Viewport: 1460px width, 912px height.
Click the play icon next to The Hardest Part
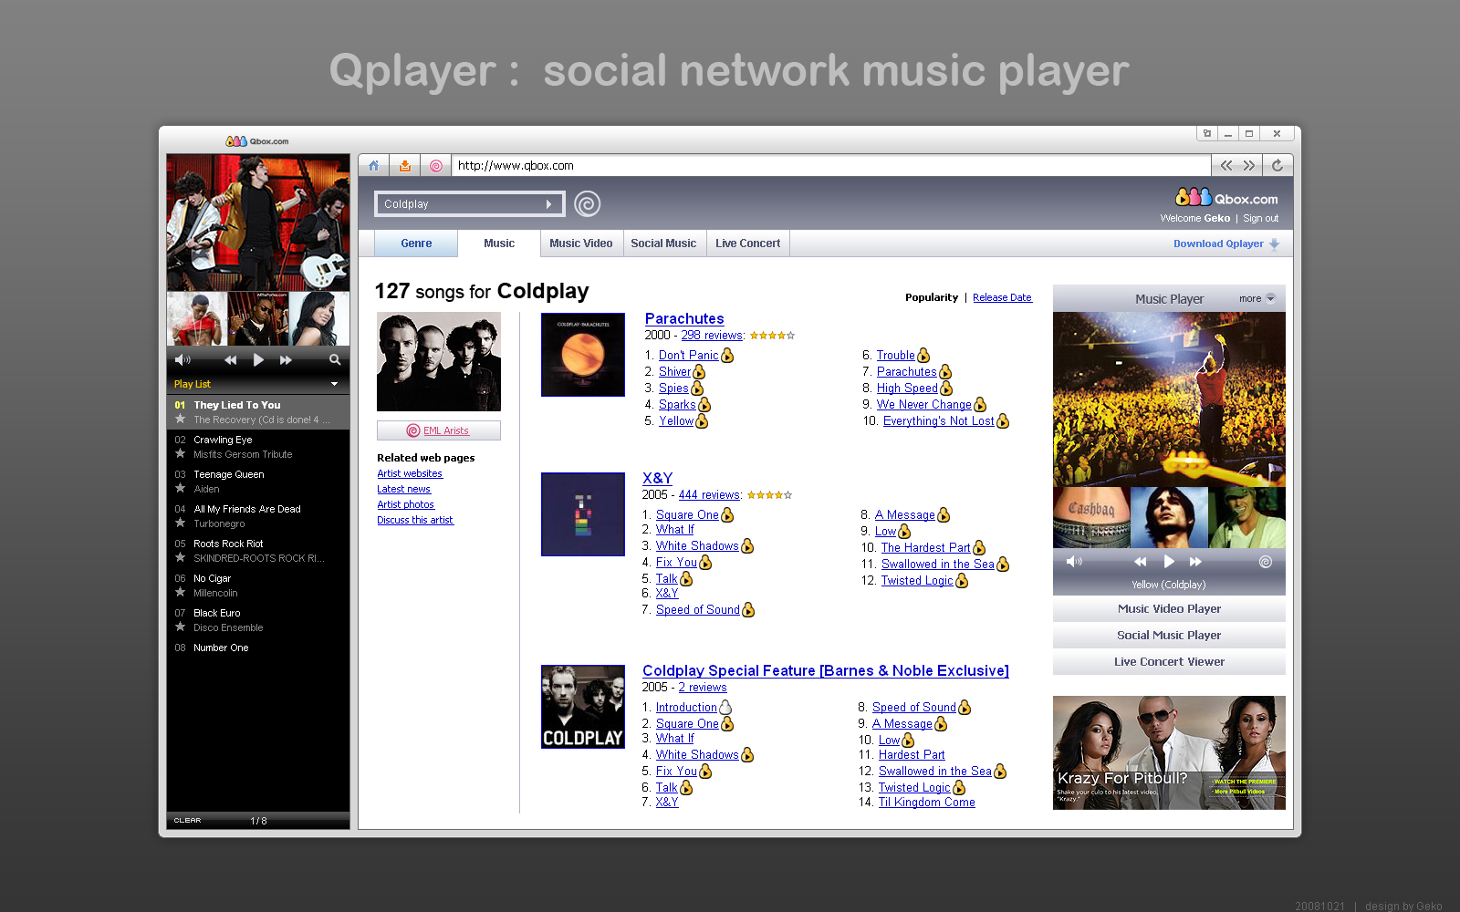click(979, 548)
